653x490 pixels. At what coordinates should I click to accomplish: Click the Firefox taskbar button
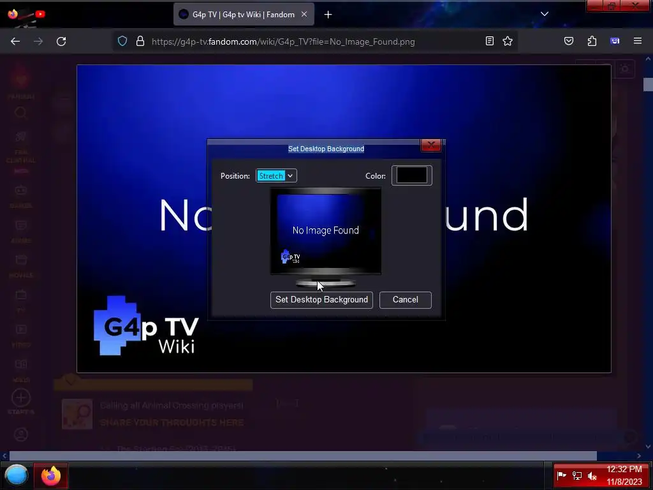tap(51, 476)
